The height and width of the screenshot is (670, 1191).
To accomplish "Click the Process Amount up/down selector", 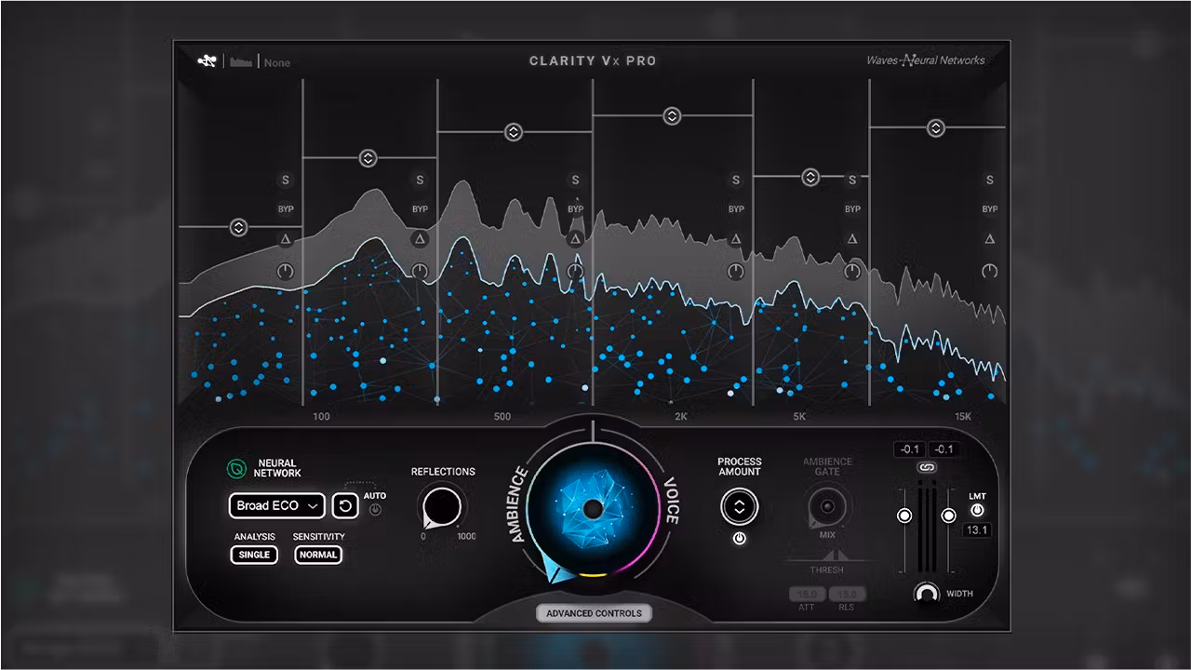I will click(739, 507).
